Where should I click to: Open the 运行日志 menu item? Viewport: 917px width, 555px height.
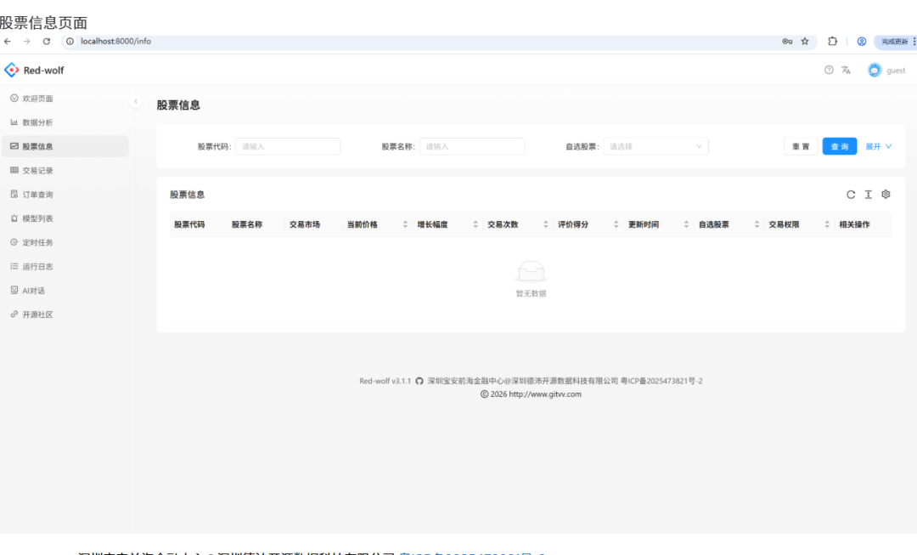click(x=65, y=266)
